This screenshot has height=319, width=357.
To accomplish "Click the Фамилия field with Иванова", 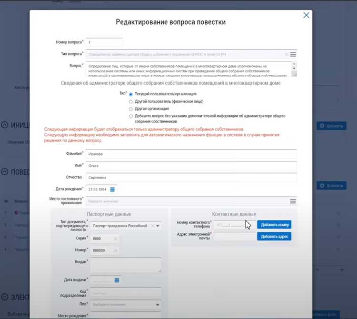I will [191, 154].
